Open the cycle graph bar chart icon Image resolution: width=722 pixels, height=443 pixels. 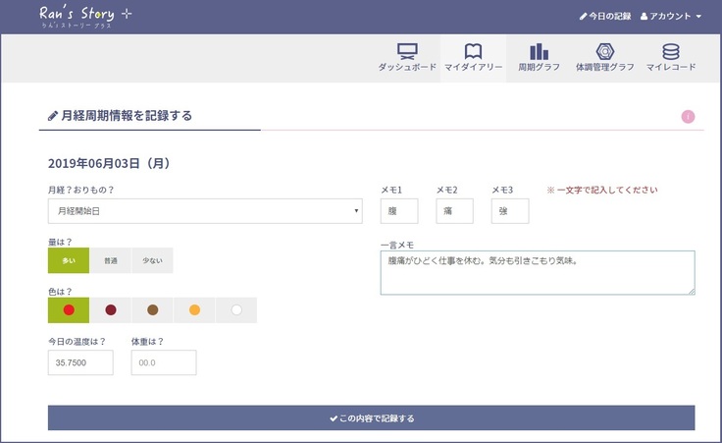pyautogui.click(x=539, y=52)
